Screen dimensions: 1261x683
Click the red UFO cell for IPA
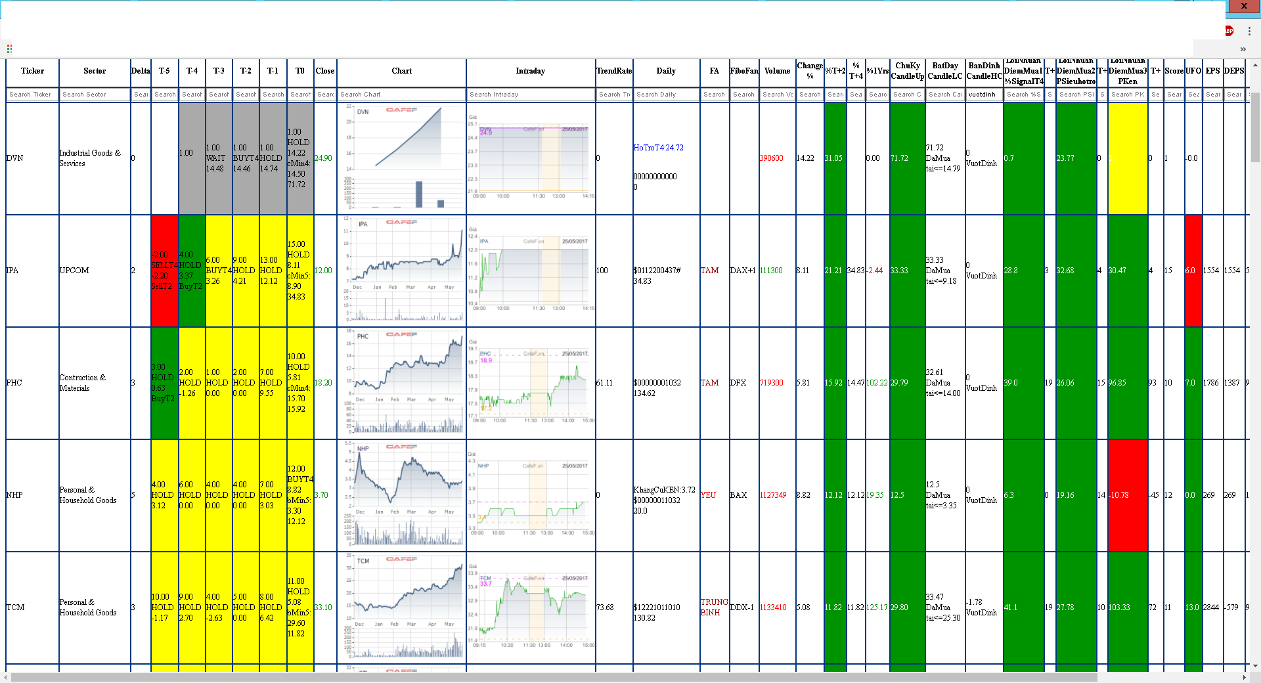click(x=1193, y=271)
